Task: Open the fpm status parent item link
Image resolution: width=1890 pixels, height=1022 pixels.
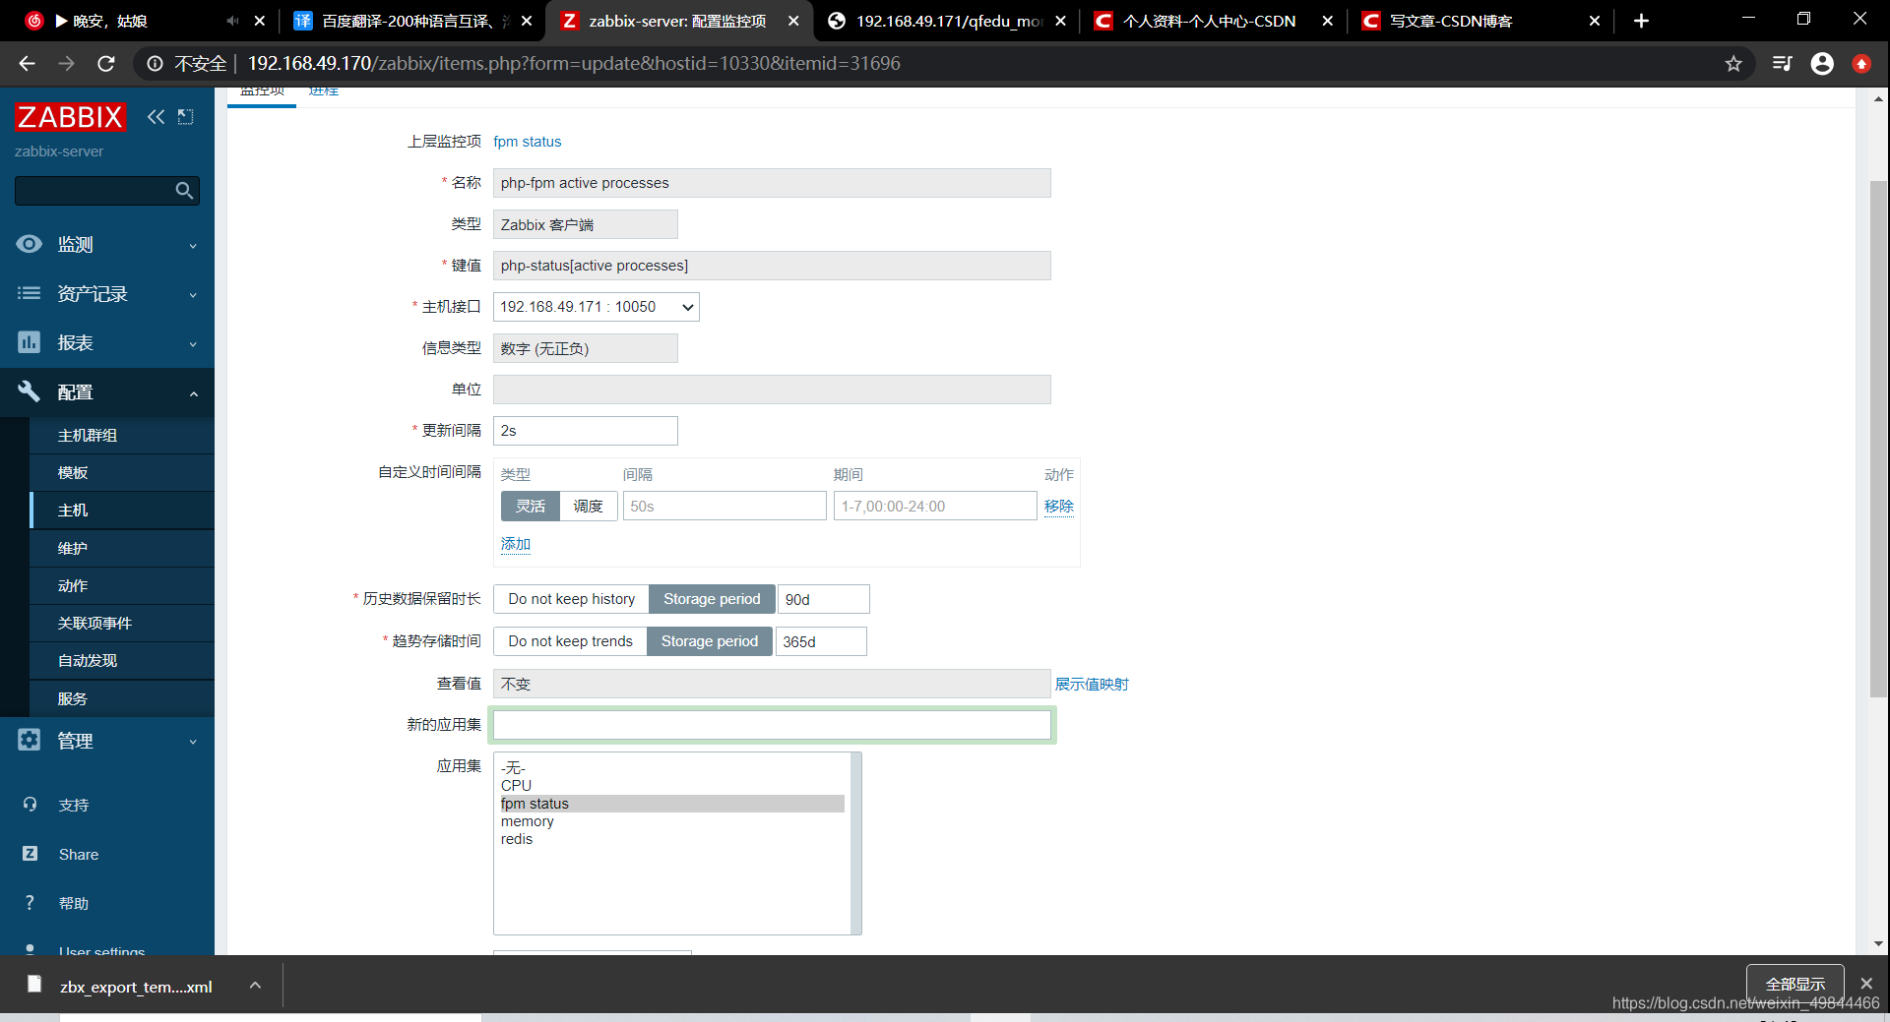Action: click(x=527, y=142)
